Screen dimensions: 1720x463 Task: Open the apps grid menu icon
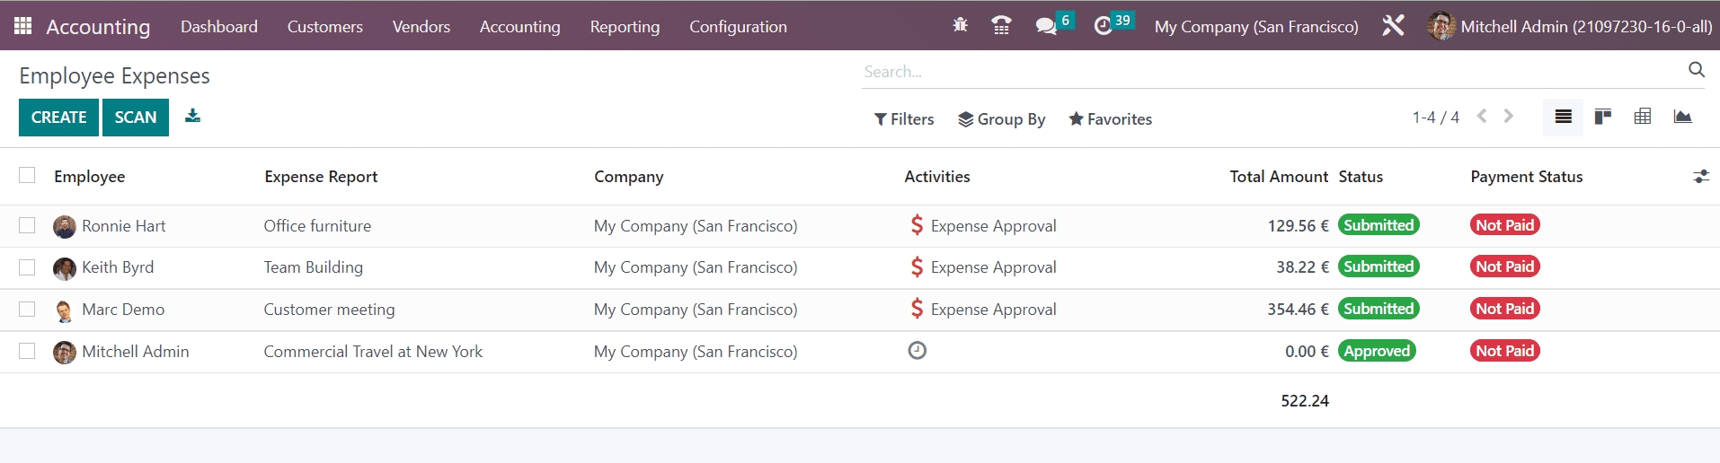23,26
